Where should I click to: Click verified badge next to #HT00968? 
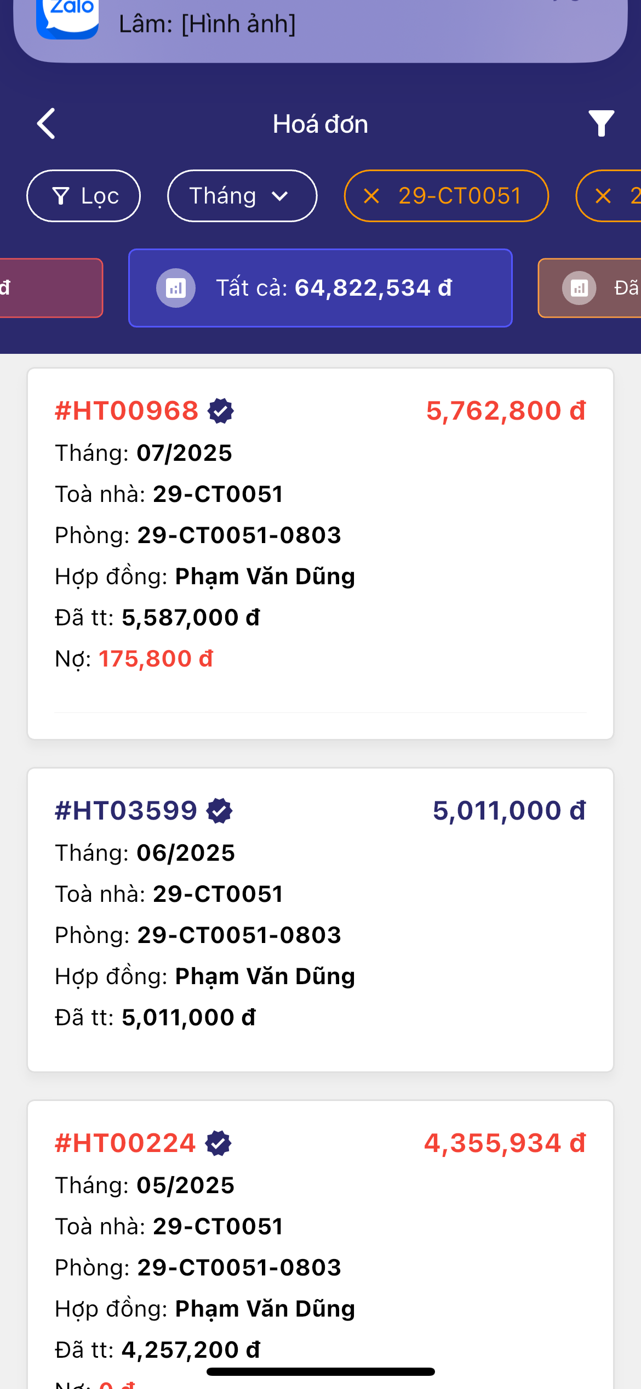click(x=221, y=411)
